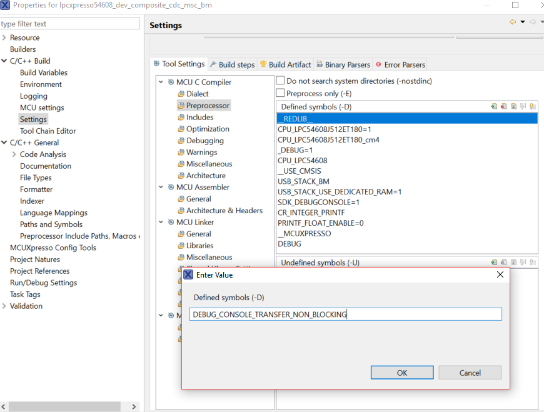Click the Dialect option icon
This screenshot has height=412, width=544.
[181, 94]
